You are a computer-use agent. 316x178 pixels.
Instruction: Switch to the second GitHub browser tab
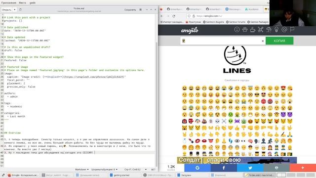[194, 9]
